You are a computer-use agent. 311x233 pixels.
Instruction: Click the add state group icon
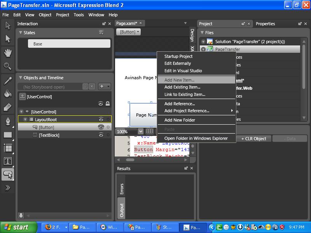point(101,33)
